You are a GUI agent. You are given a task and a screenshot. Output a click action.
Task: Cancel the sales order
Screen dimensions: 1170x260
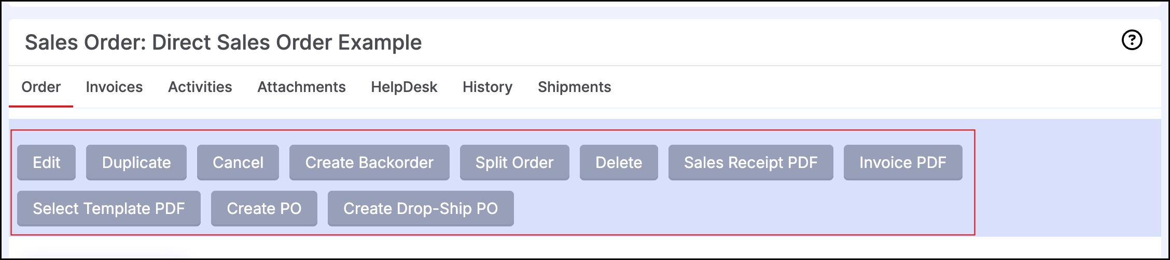click(238, 162)
